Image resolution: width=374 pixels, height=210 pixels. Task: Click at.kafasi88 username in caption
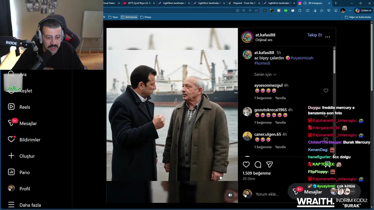264,52
